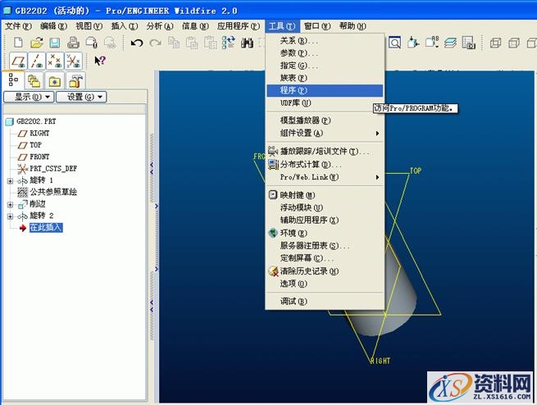
Task: Toggle datum axes display icon
Action: pos(37,61)
